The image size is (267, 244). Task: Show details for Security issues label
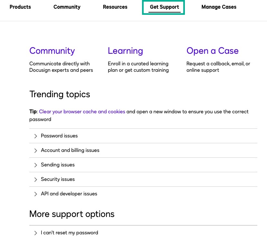pyautogui.click(x=58, y=179)
